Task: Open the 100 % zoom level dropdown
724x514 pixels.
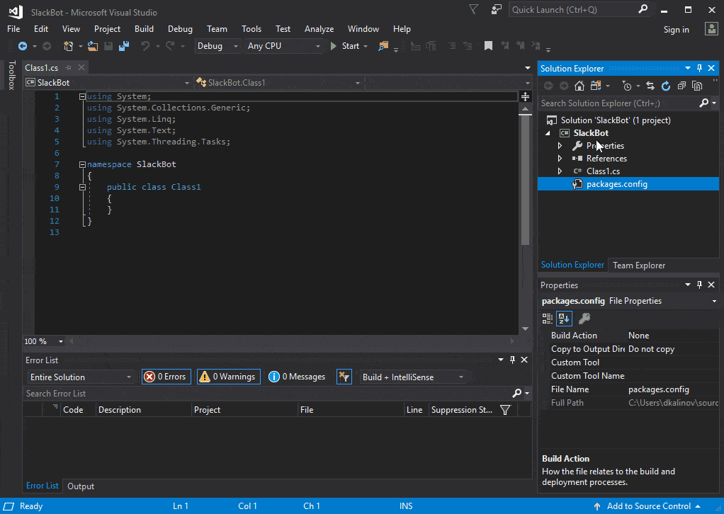Action: point(60,341)
